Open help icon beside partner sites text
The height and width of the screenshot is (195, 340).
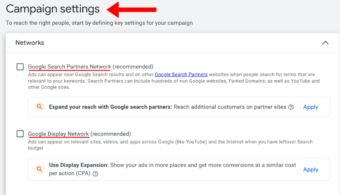(x=291, y=107)
